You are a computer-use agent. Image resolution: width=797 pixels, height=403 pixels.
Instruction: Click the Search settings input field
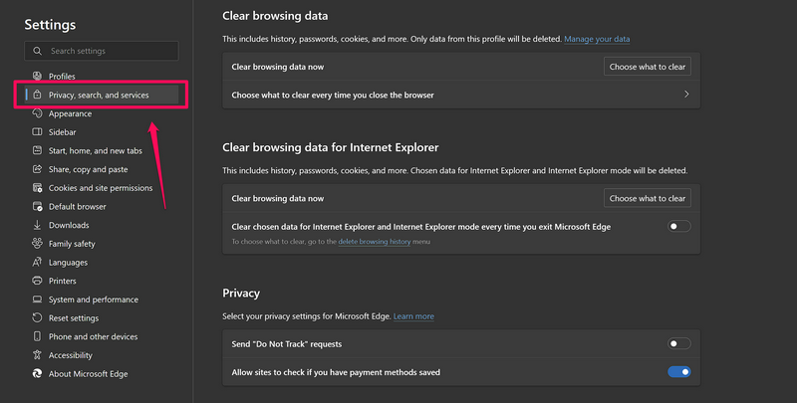(110, 51)
